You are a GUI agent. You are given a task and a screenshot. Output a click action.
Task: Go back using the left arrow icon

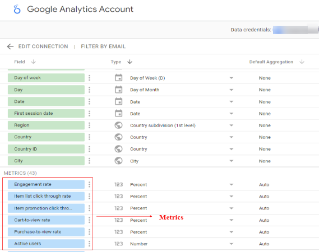[x=10, y=46]
